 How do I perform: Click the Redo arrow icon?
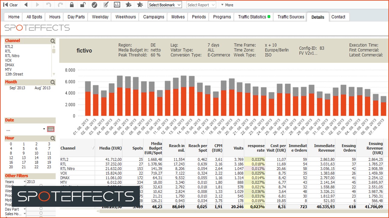(60, 5)
